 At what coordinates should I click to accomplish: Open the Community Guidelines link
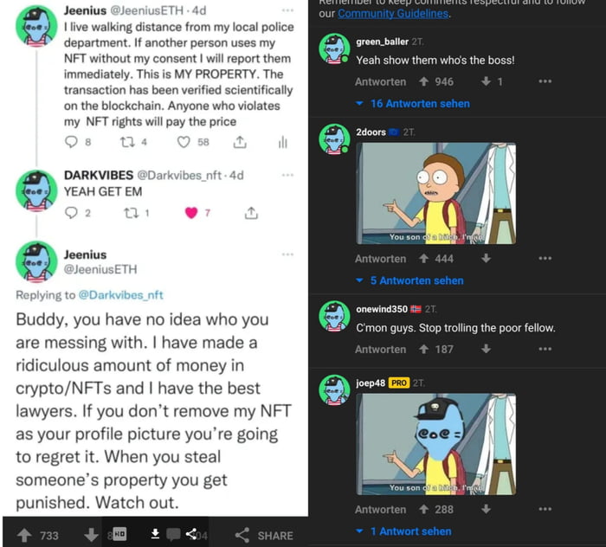[394, 14]
